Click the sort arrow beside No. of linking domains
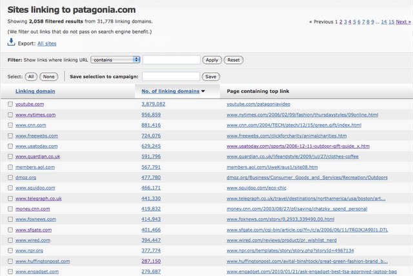 pos(203,92)
